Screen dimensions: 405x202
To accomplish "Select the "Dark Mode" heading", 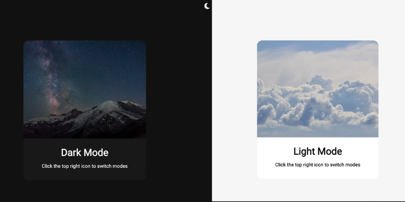I will click(85, 152).
